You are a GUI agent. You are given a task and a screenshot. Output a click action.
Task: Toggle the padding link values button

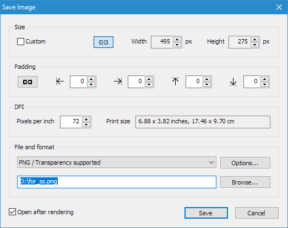[x=28, y=82]
